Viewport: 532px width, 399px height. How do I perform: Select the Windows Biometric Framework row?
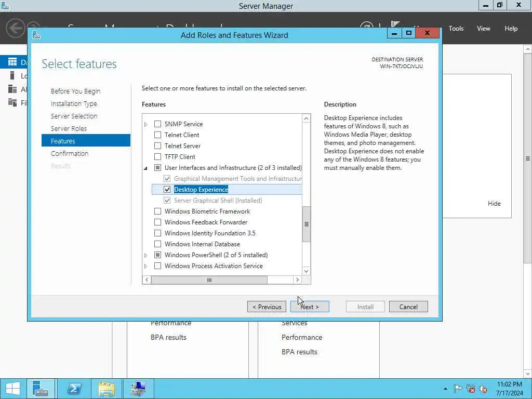(207, 211)
